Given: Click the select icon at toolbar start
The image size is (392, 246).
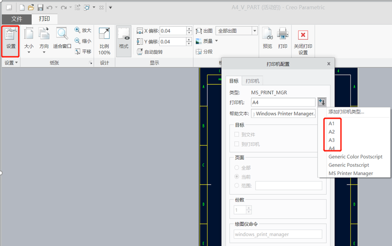Looking at the screenshot, I should (9, 8).
